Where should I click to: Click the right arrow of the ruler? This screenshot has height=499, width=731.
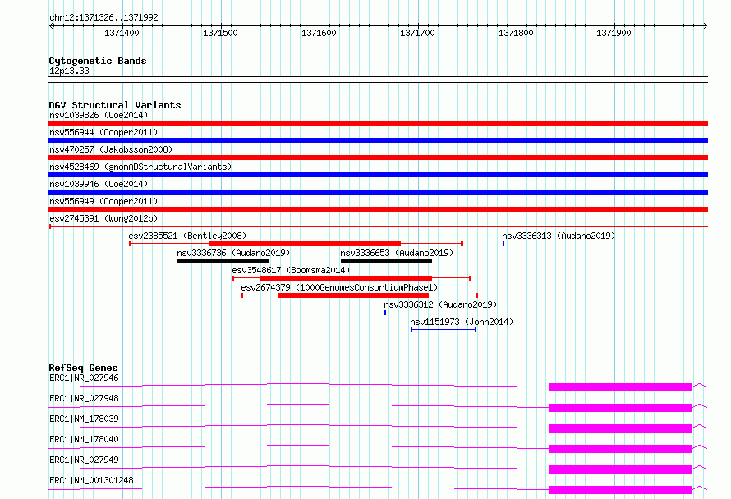(705, 25)
